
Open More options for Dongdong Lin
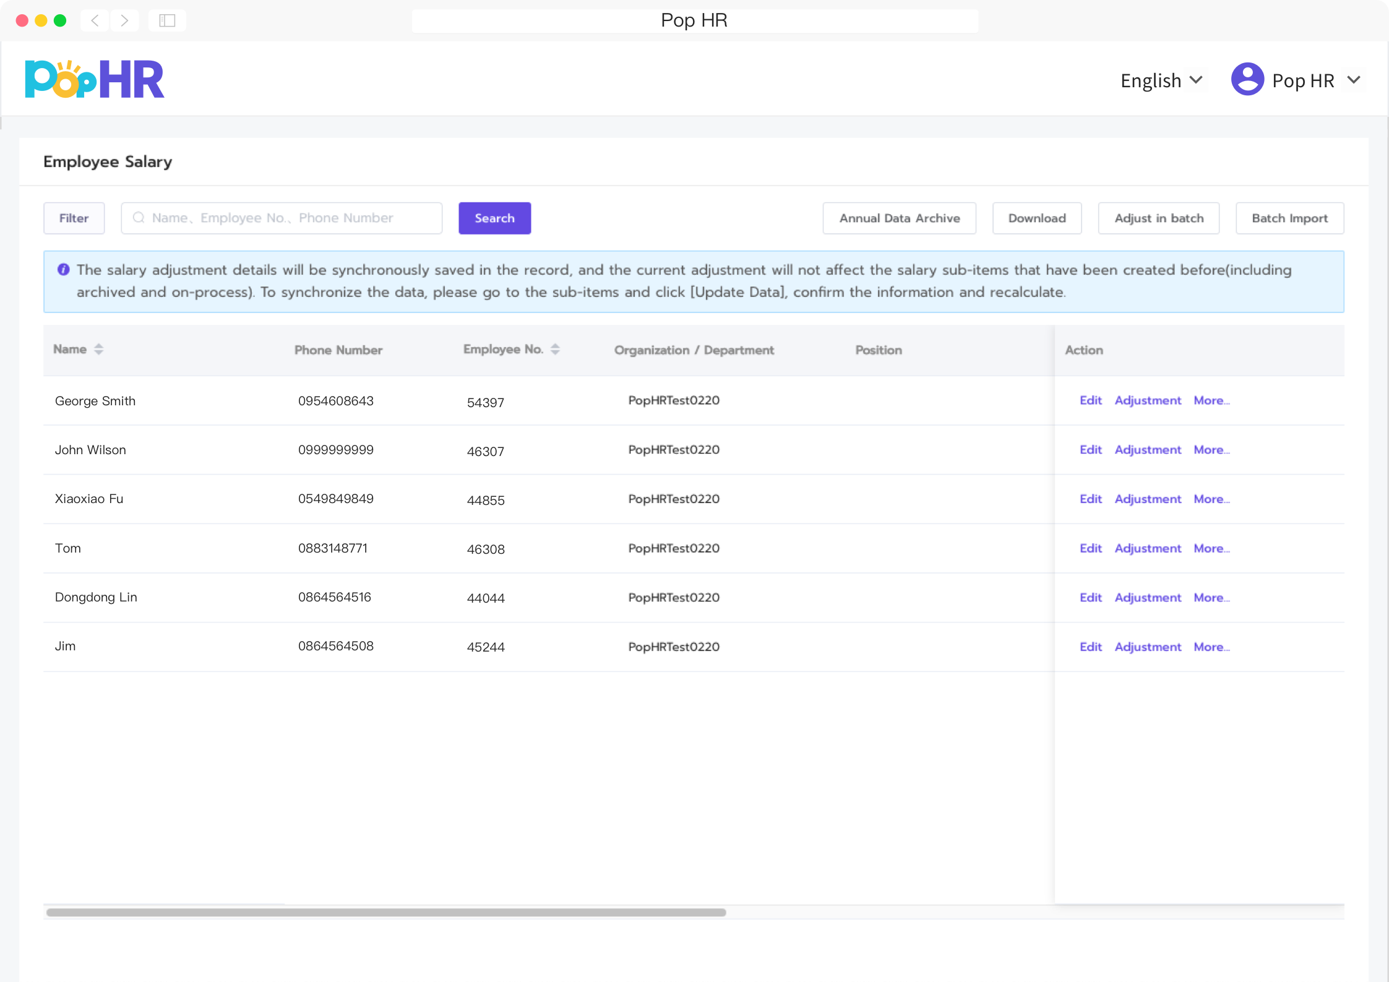coord(1211,598)
